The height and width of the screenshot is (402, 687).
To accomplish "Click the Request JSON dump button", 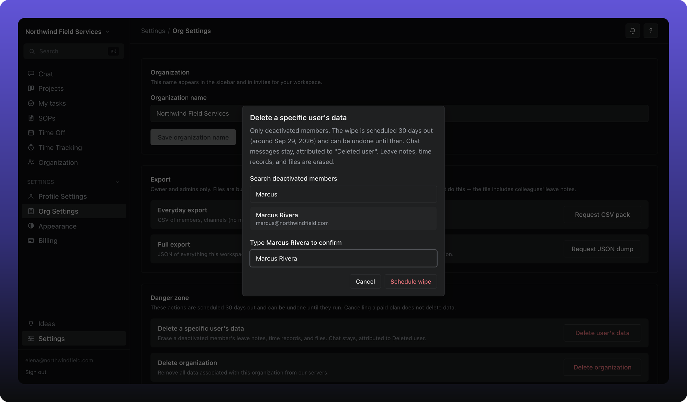I will [602, 249].
